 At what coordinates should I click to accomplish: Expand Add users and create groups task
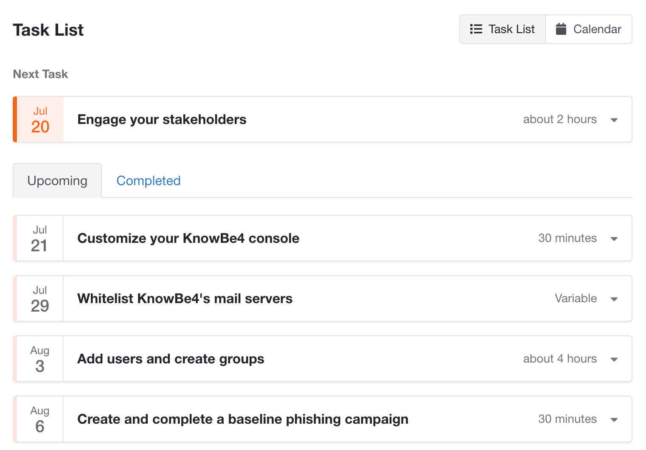614,360
